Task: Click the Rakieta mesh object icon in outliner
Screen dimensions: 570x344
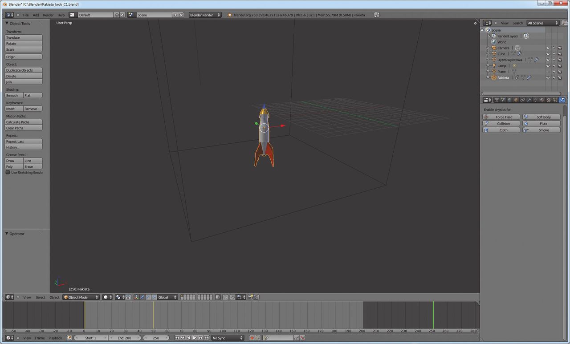Action: click(494, 77)
